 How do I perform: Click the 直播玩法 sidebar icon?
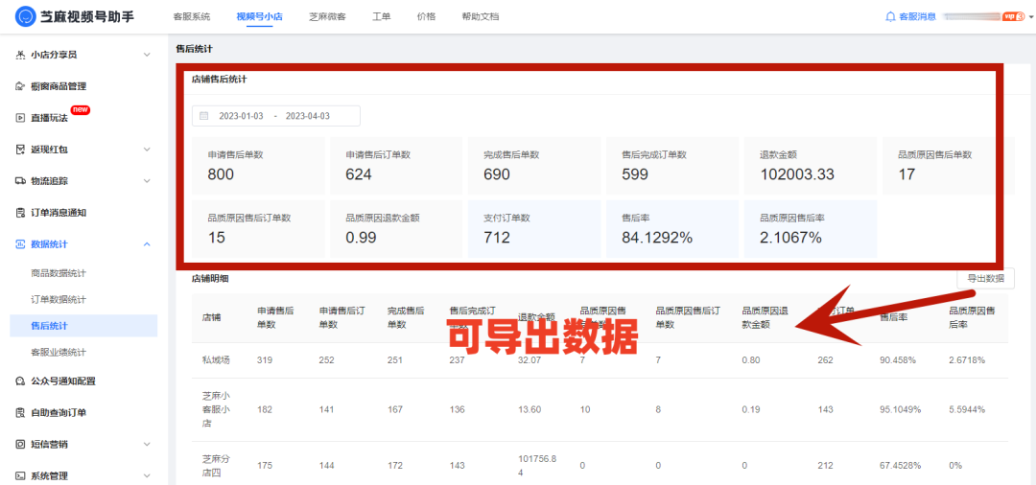click(x=20, y=118)
